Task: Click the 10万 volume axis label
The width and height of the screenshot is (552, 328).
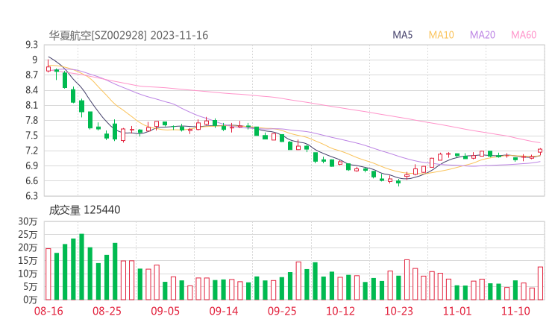Action: [28, 274]
